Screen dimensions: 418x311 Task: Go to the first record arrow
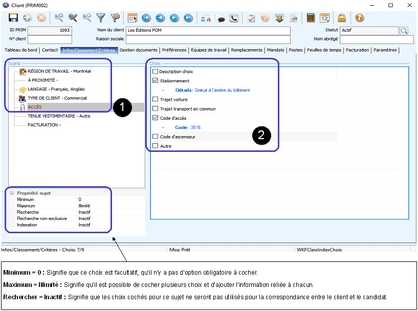(x=146, y=18)
